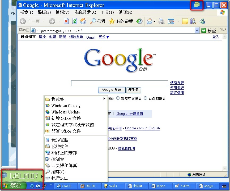The width and height of the screenshot is (230, 191).
Task: Click the Google 搜尋 button
Action: [112, 90]
